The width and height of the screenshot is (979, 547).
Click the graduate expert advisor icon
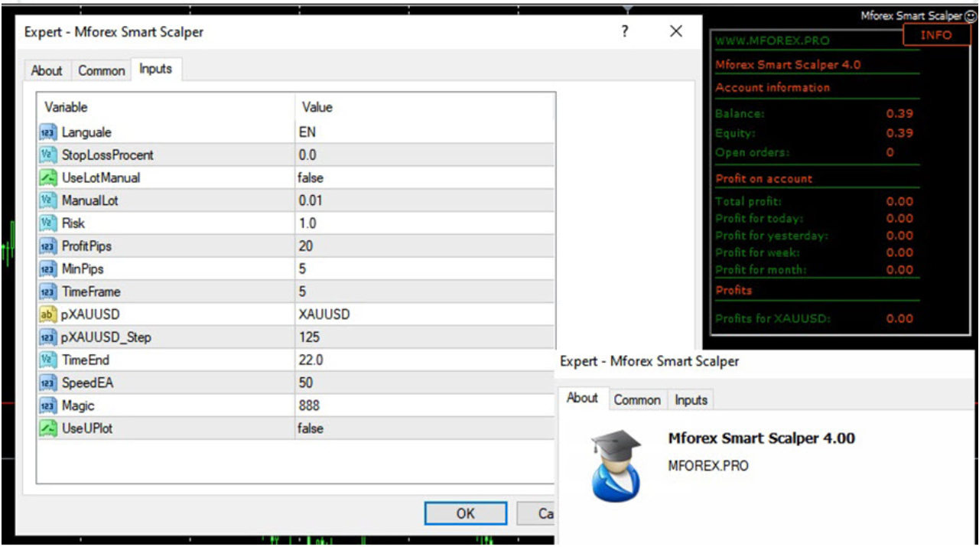point(616,464)
